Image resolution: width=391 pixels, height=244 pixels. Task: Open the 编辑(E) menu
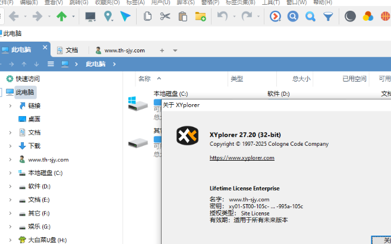[29, 2]
